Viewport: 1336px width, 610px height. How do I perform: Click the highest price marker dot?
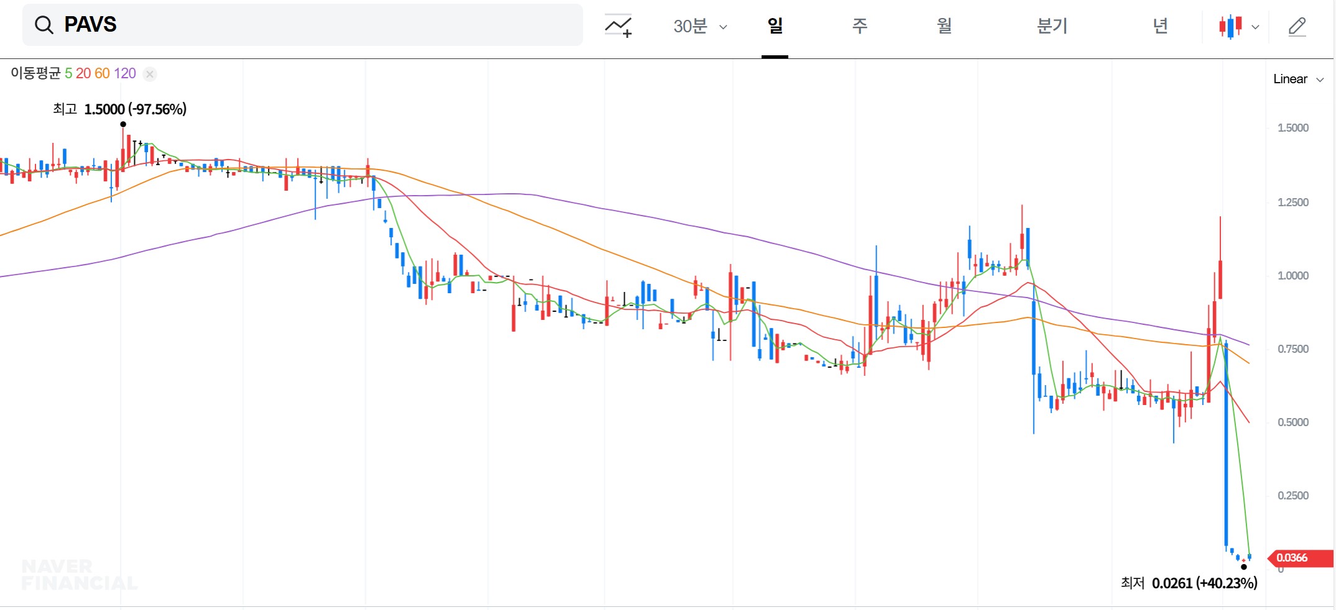(123, 124)
